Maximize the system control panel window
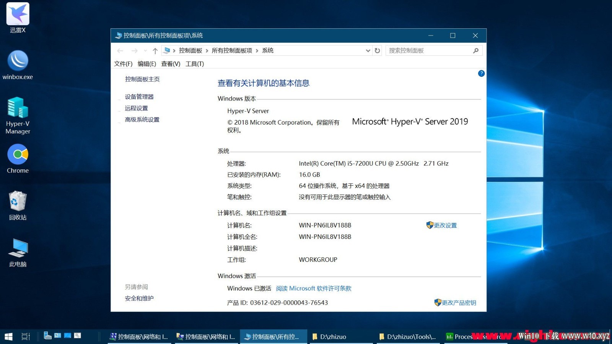612x344 pixels. [x=453, y=36]
